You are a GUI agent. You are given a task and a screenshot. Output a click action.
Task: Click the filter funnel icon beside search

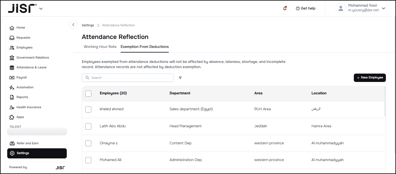coord(180,78)
